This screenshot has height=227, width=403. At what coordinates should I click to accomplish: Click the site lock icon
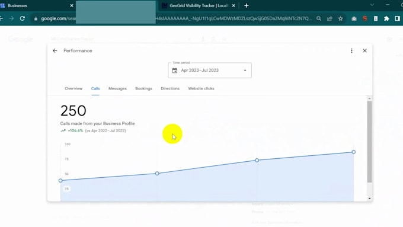36,18
